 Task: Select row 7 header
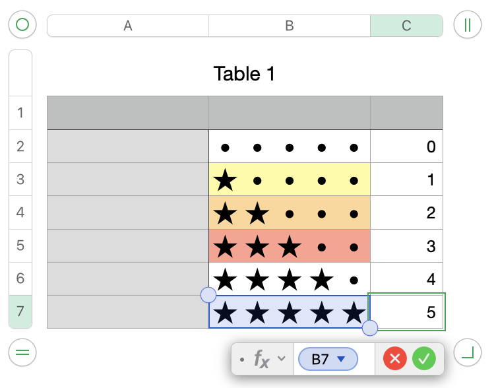click(x=20, y=311)
